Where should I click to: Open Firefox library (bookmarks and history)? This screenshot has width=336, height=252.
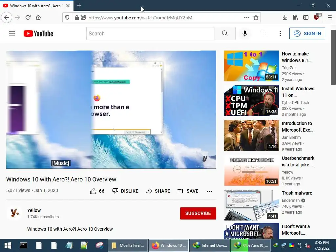tap(295, 18)
